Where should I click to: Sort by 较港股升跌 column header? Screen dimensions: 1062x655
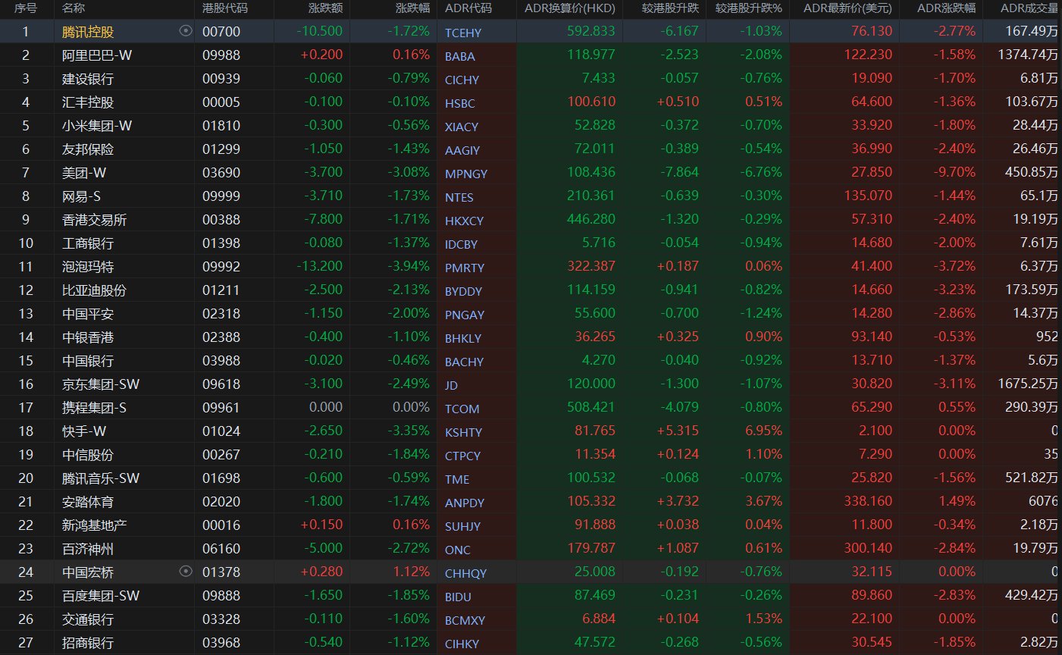click(x=670, y=8)
